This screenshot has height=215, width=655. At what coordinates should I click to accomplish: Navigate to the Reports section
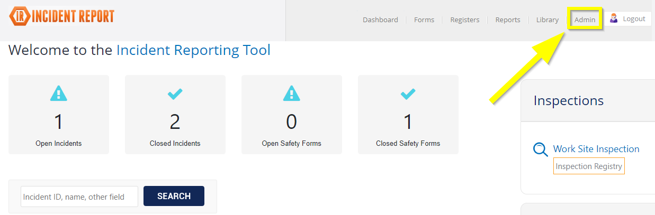coord(508,20)
